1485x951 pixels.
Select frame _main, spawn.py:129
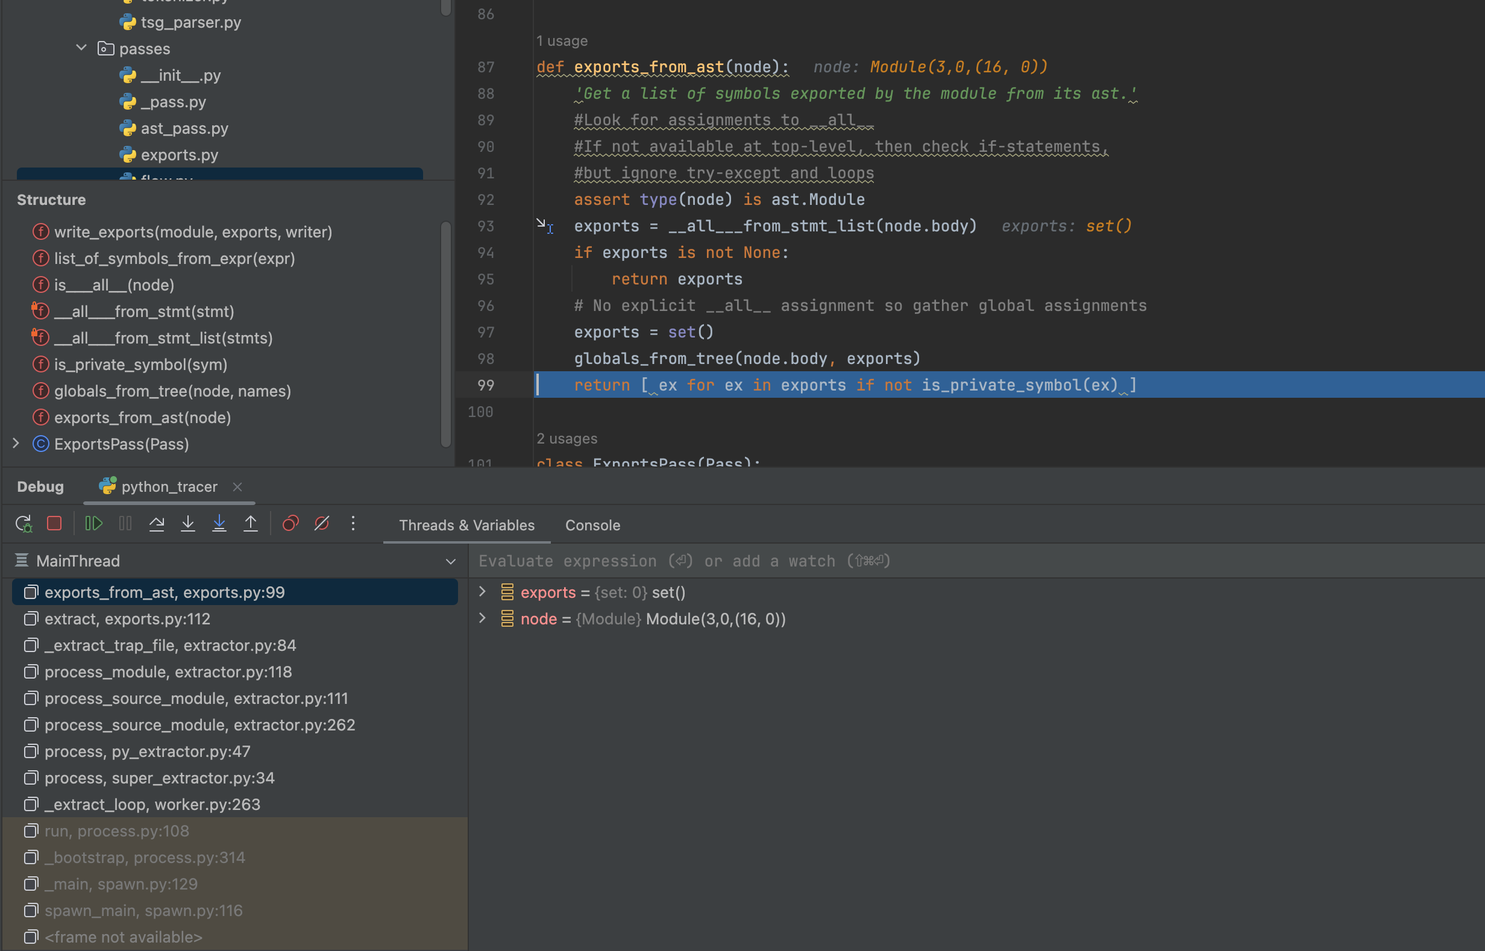234,884
